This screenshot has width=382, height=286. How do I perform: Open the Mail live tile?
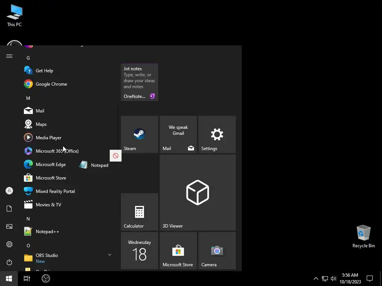pos(178,134)
